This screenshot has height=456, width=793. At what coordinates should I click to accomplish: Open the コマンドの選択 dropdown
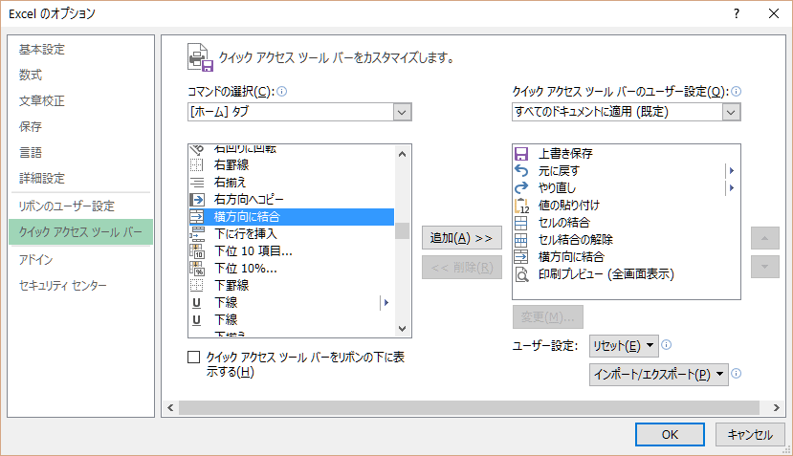[300, 112]
